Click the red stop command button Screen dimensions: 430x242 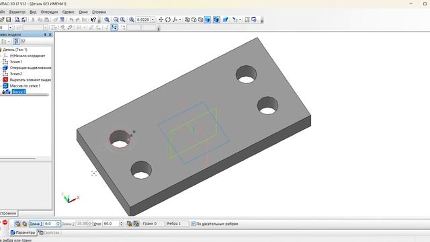tap(5, 223)
